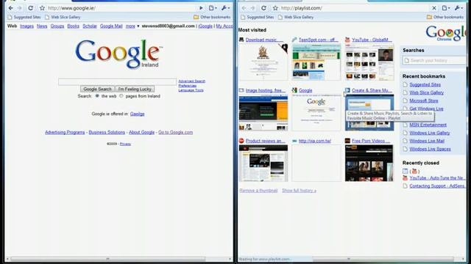Click Back arrow in playlist.com window
The height and width of the screenshot is (264, 471).
pos(244,8)
